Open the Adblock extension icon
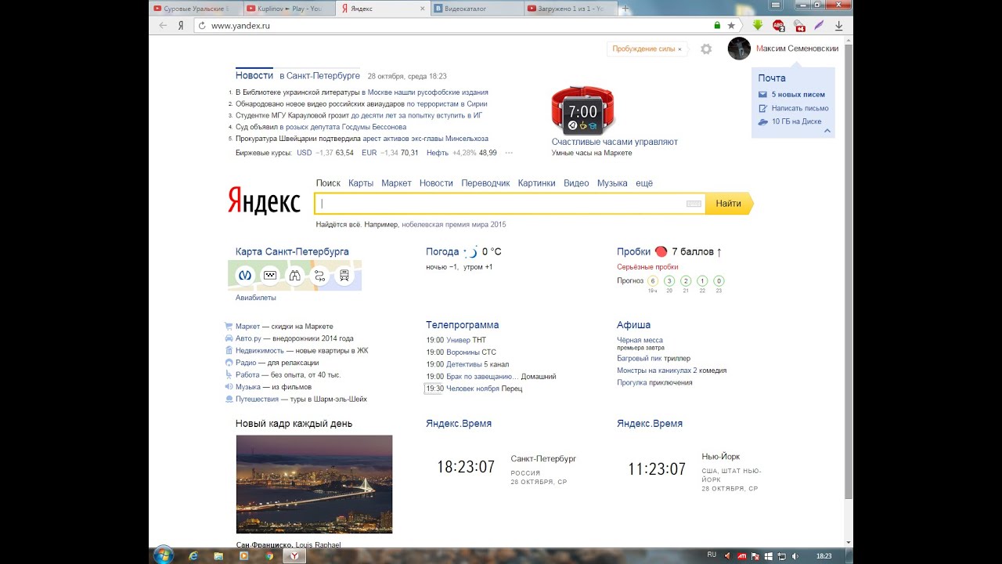Image resolution: width=1002 pixels, height=564 pixels. click(x=778, y=25)
